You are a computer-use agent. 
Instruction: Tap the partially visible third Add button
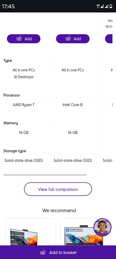pyautogui.click(x=109, y=39)
